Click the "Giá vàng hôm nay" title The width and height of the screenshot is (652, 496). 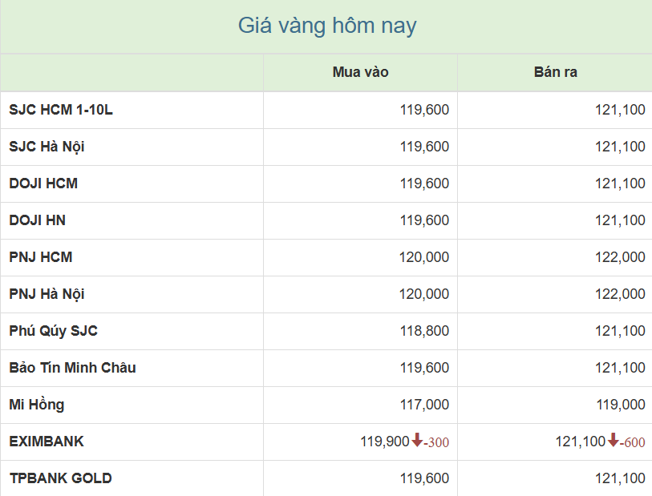327,26
